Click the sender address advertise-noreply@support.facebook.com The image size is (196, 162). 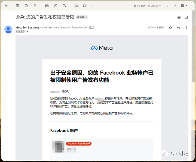[64, 27]
